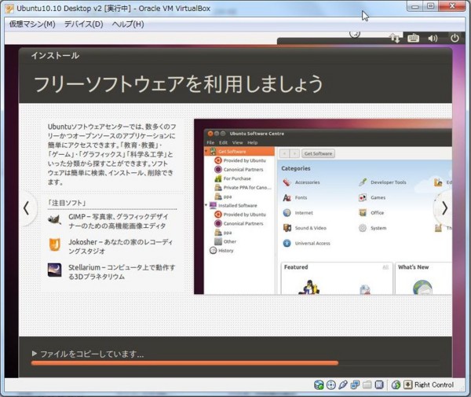
Task: Click the System category in the screenshot
Action: point(373,228)
